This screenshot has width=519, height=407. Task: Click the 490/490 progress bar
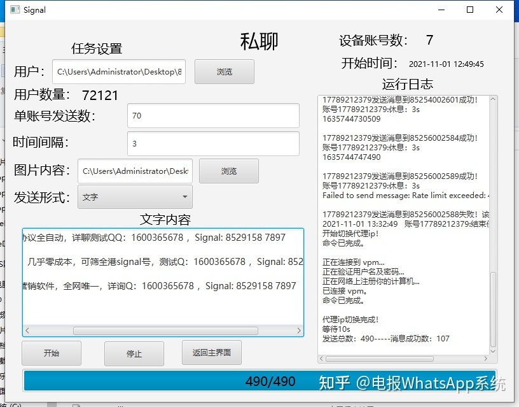pos(260,381)
